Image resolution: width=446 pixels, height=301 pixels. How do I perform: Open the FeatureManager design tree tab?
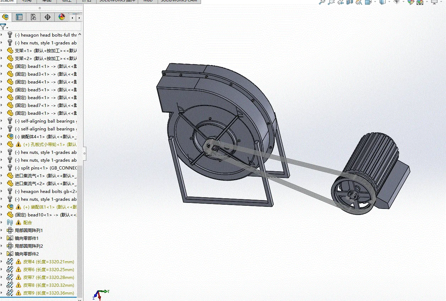(x=5, y=17)
